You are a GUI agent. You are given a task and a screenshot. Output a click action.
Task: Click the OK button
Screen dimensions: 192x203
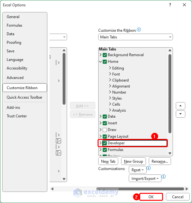coord(151,197)
